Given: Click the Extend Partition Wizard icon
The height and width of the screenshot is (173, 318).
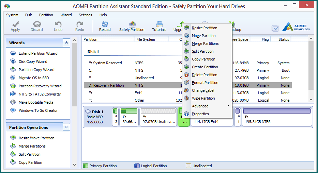Looking at the screenshot, I should point(13,53).
